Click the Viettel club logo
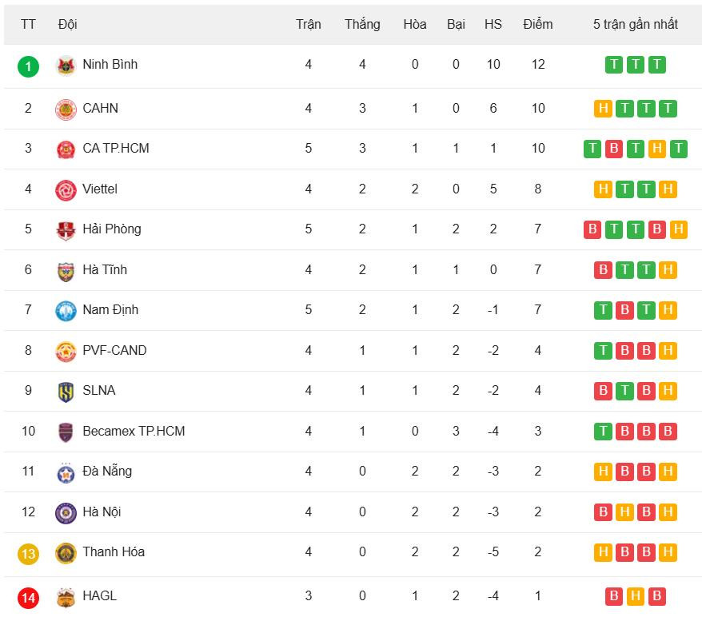 click(66, 189)
